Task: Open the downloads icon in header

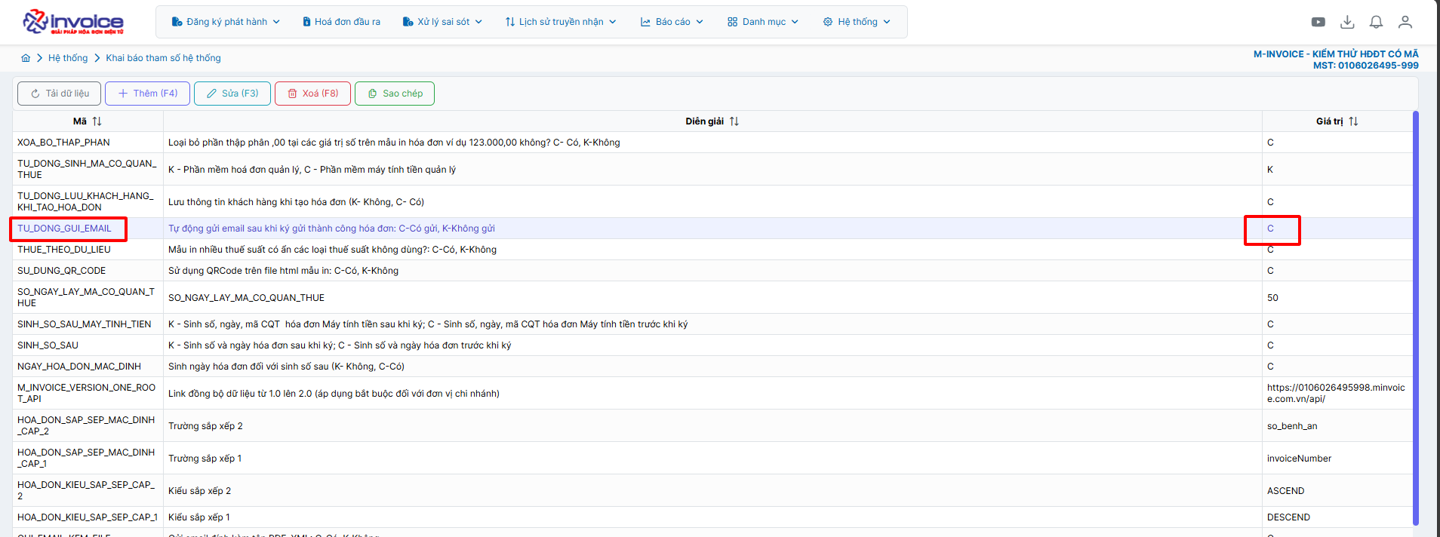Action: (1347, 22)
